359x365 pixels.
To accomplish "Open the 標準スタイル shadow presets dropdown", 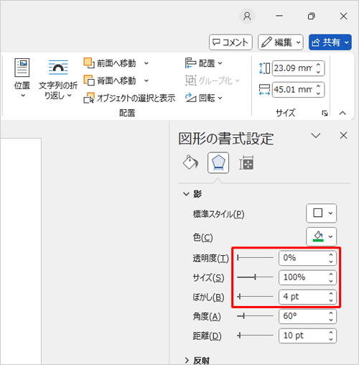I will pos(321,213).
